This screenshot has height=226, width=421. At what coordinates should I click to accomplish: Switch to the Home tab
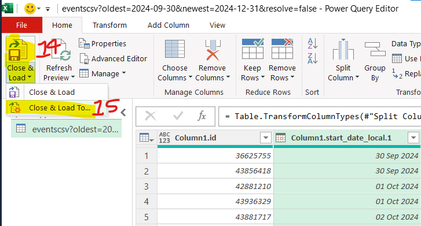coord(62,25)
